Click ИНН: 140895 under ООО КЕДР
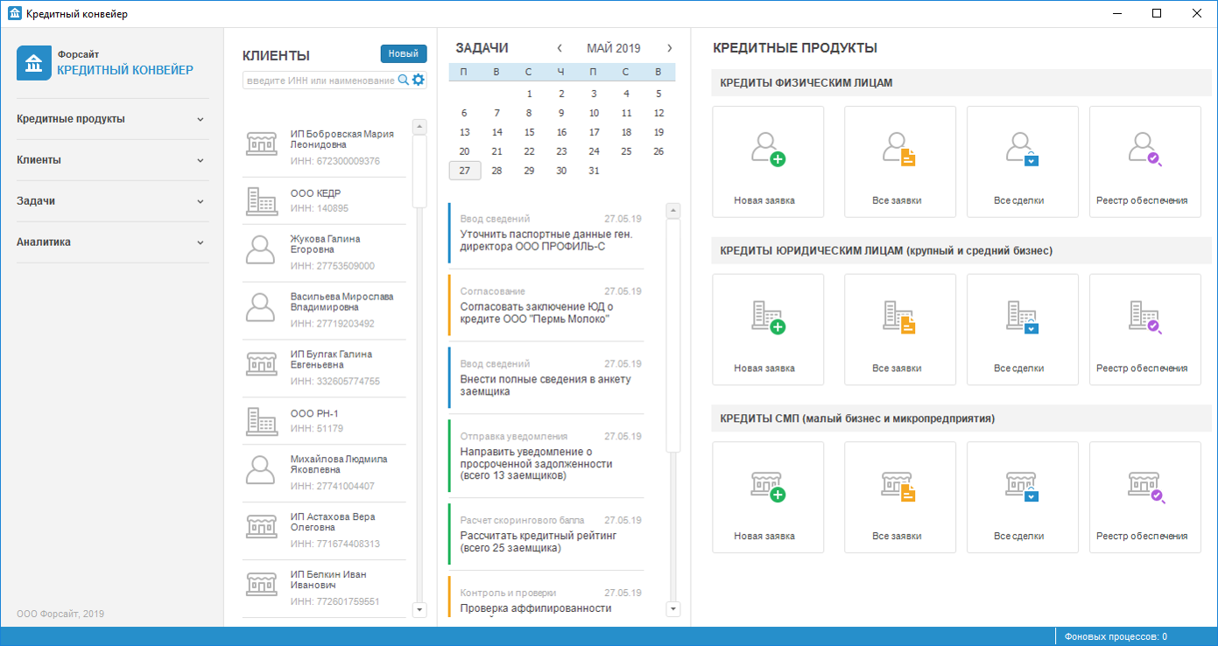The image size is (1218, 646). coord(319,208)
